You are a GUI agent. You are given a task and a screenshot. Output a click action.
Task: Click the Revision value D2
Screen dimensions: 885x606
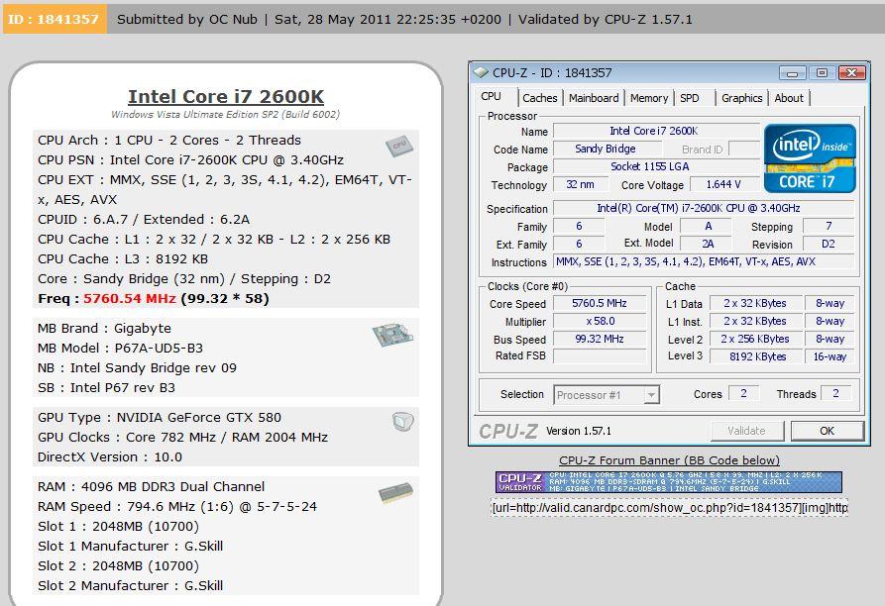(828, 245)
